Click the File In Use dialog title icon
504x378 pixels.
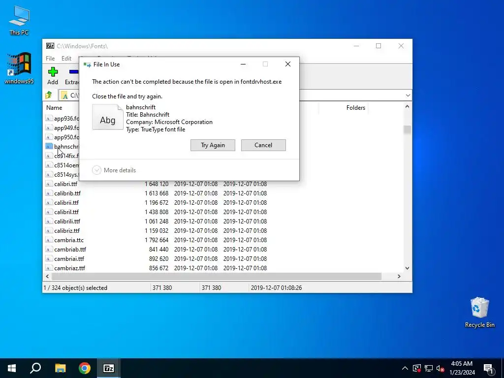tap(87, 64)
